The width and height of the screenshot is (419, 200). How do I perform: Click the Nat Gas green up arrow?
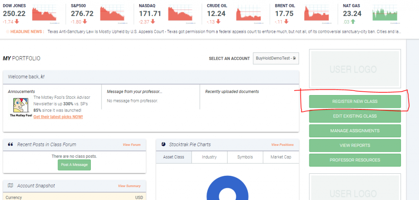[353, 21]
